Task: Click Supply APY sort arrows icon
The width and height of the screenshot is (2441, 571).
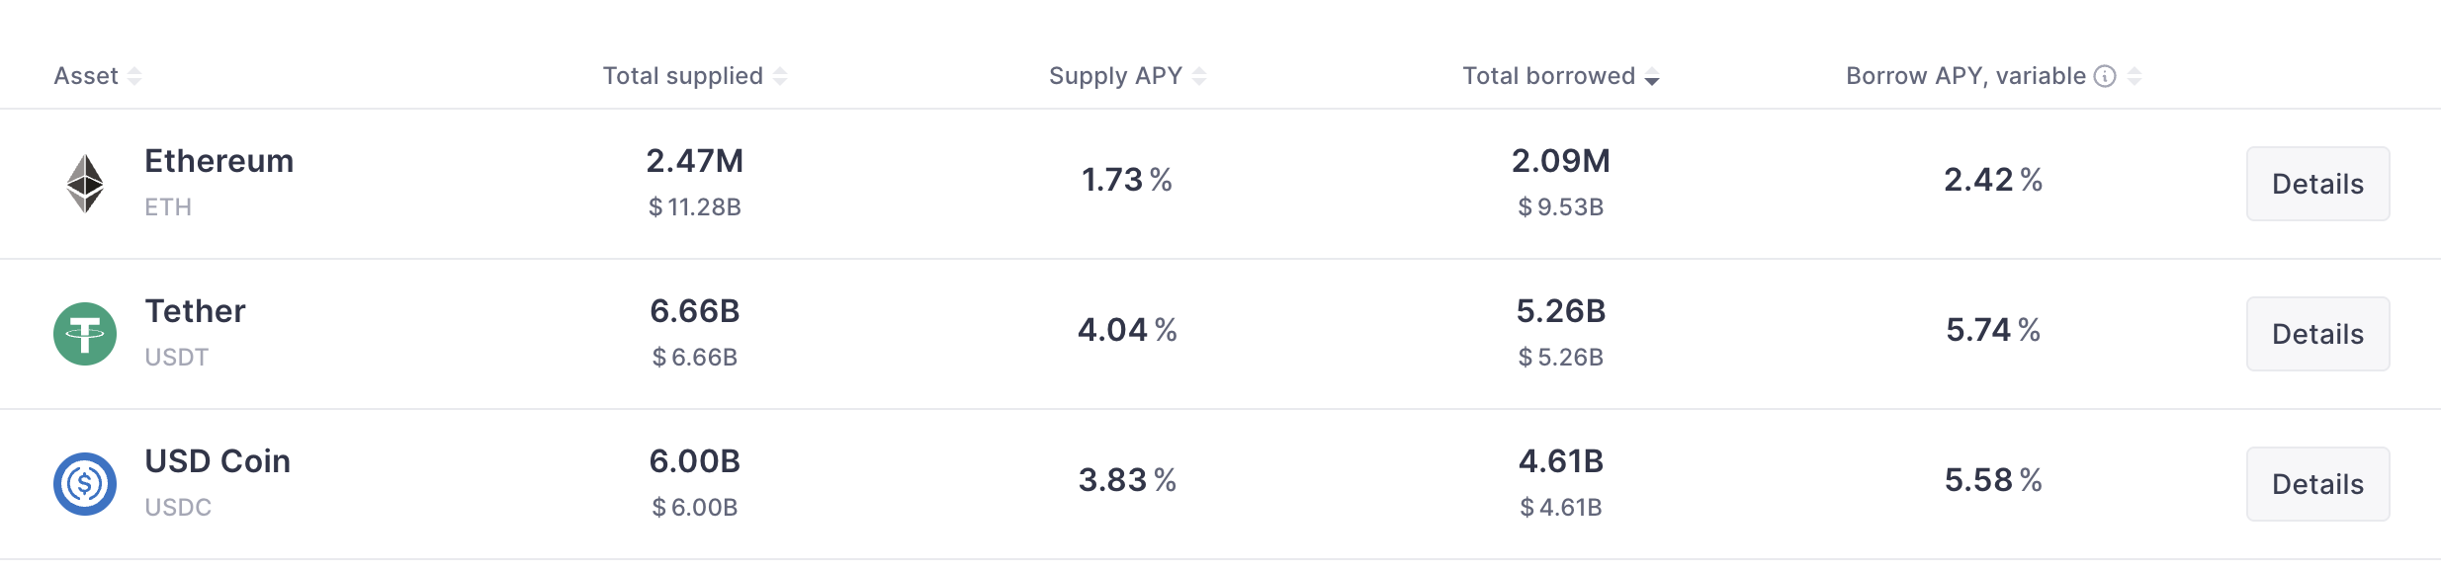Action: click(x=1199, y=76)
